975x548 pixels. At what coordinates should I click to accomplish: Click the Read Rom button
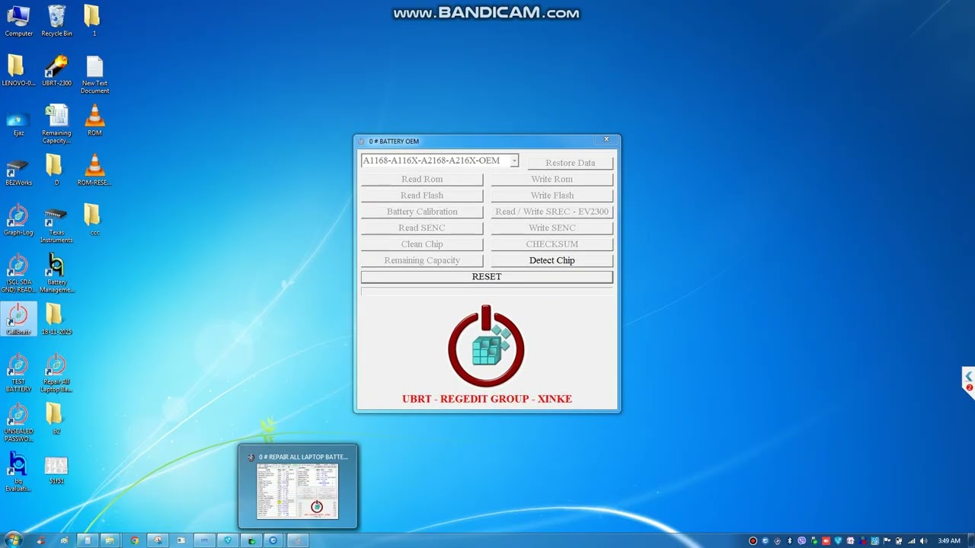(x=422, y=180)
